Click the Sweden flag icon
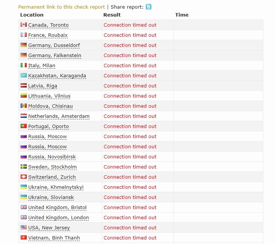275x244 pixels. 24,167
